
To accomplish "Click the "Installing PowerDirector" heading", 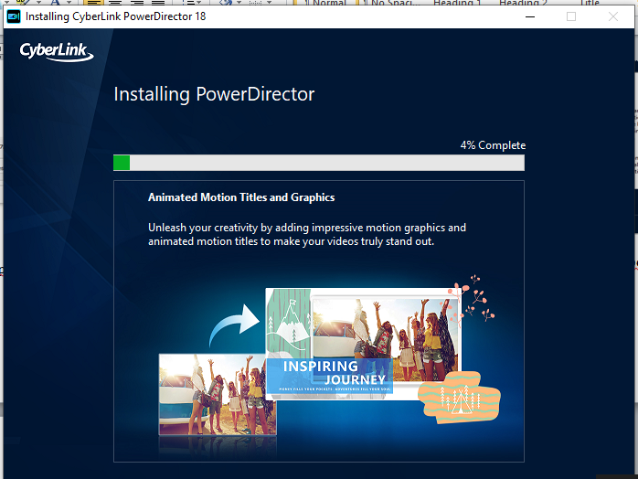I will pyautogui.click(x=214, y=94).
